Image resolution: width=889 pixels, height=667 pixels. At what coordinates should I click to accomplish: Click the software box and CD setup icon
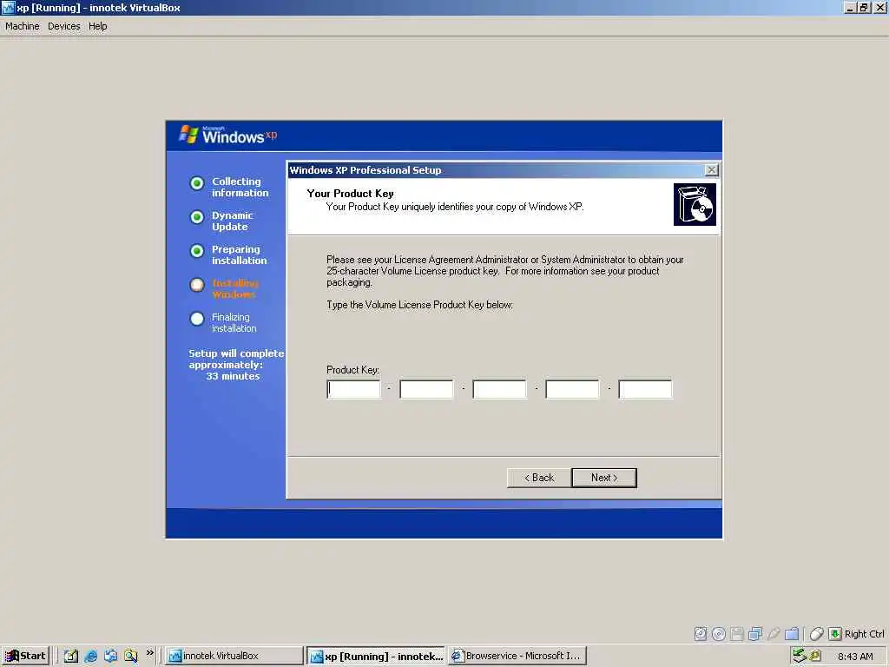pos(695,204)
